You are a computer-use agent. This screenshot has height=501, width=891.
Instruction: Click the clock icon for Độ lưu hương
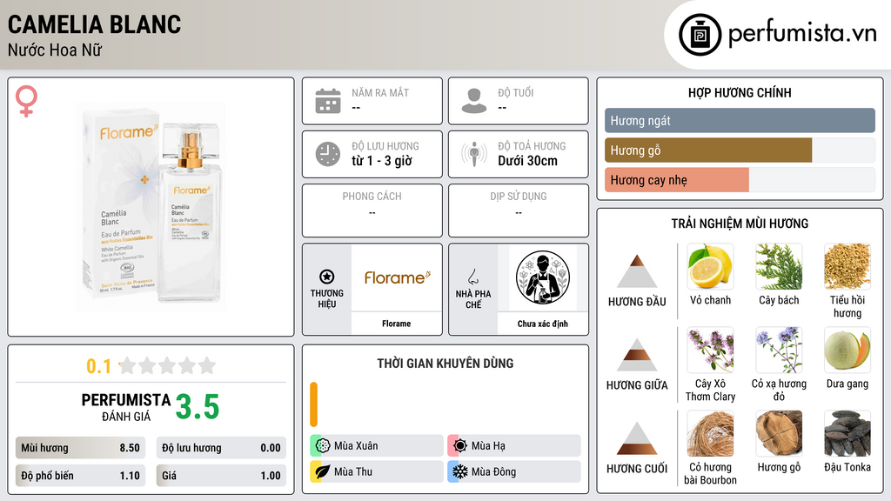[328, 154]
